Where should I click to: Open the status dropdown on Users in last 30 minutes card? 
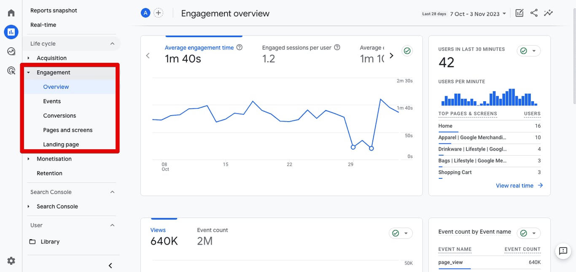point(529,51)
